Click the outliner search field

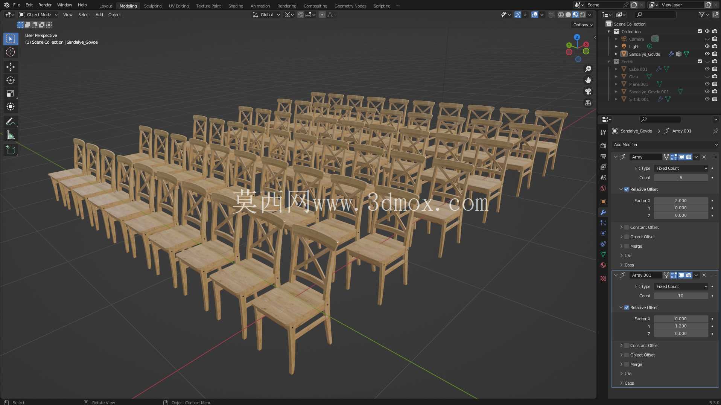656,15
